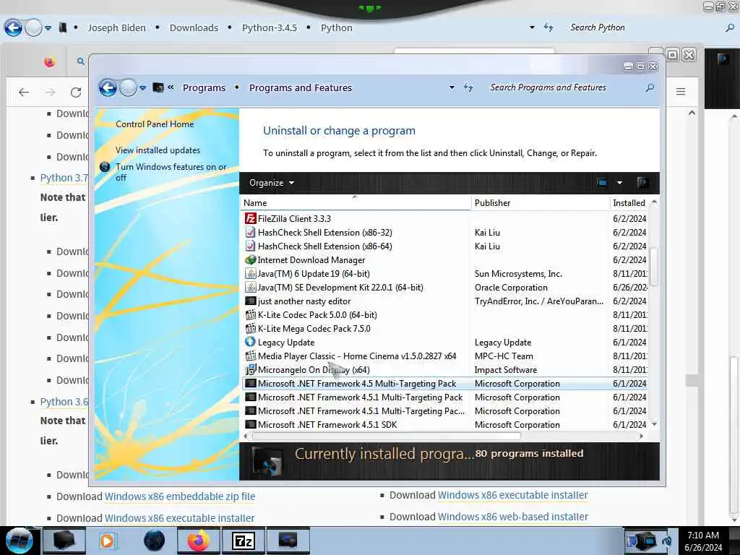Open Windows x86 embeddable zip file link

(x=180, y=496)
